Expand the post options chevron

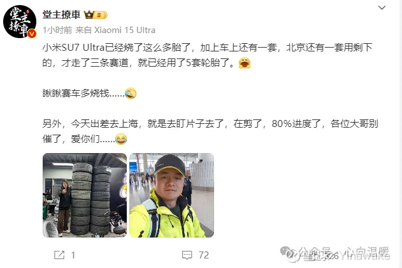click(382, 8)
